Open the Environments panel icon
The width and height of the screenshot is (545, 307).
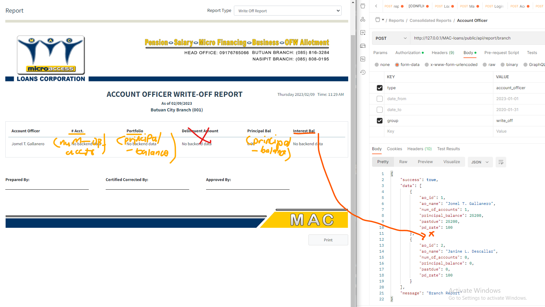[x=363, y=32]
